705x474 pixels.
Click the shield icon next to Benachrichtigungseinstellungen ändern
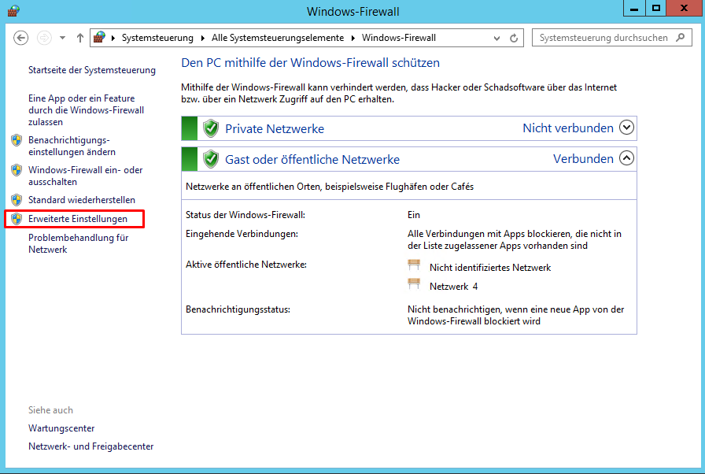pos(17,140)
